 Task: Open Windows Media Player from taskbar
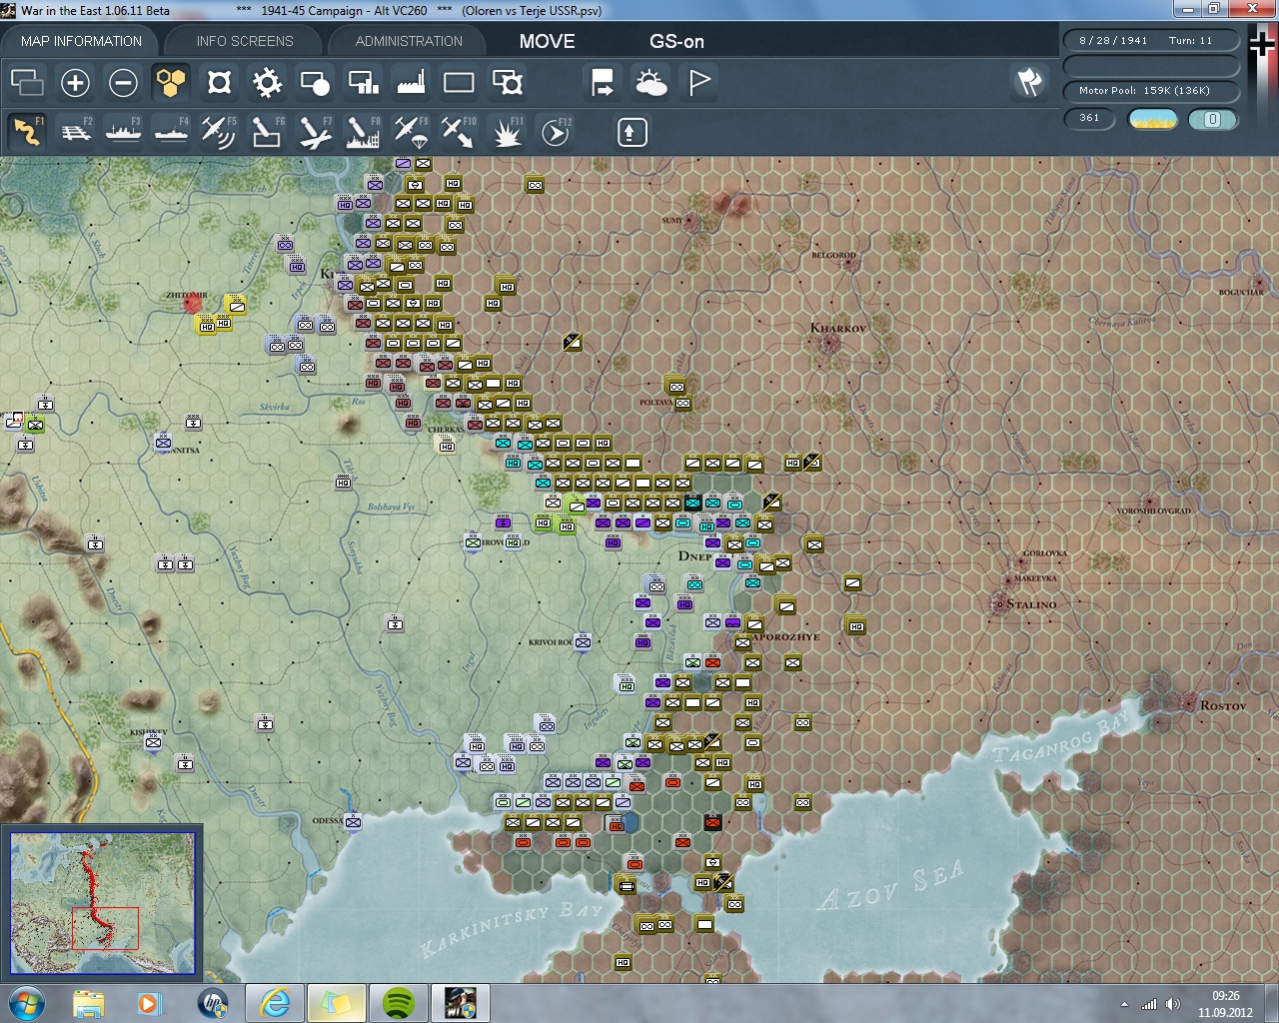click(149, 1003)
